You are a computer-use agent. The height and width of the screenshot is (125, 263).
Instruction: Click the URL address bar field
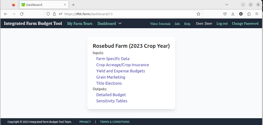click(129, 14)
